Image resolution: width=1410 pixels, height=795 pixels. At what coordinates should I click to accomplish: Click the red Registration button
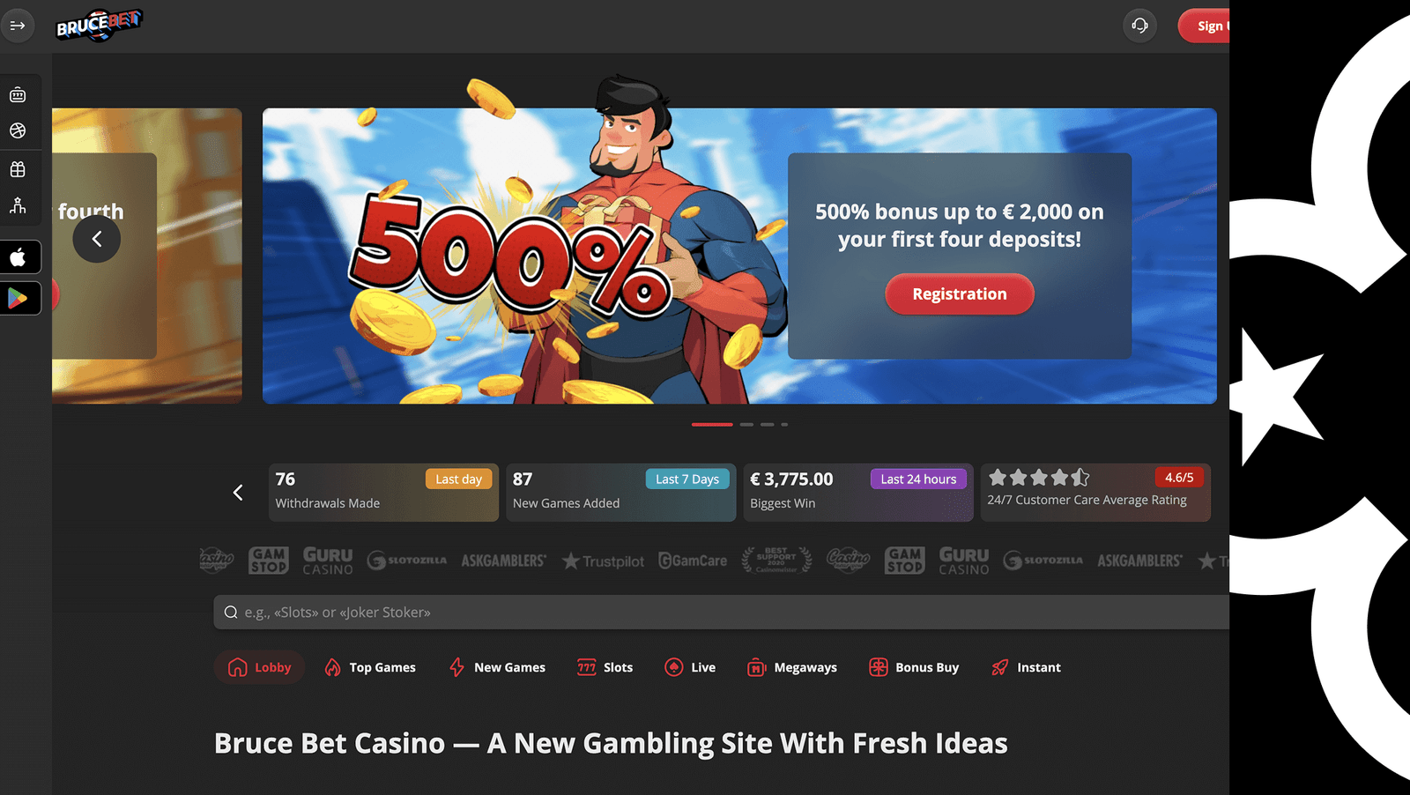pyautogui.click(x=959, y=293)
